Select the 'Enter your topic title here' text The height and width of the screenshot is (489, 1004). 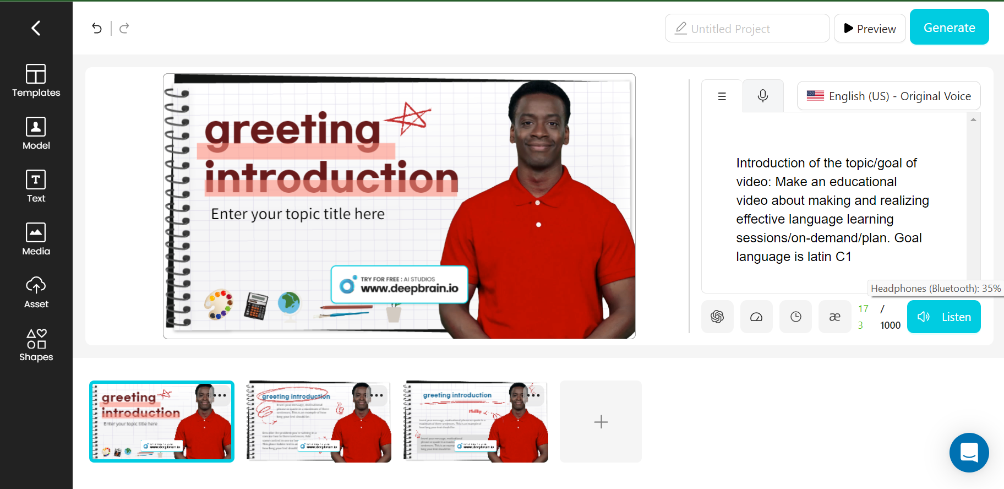click(x=298, y=214)
